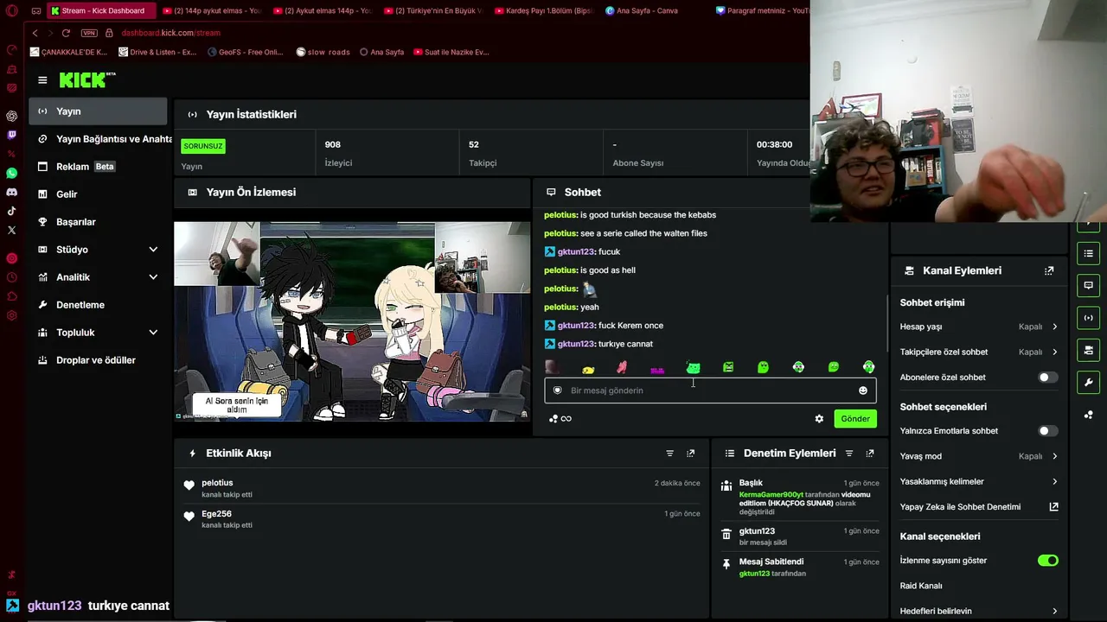Screen dimensions: 1107x622
Task: Open Hesap yaşı options
Action: [978, 327]
